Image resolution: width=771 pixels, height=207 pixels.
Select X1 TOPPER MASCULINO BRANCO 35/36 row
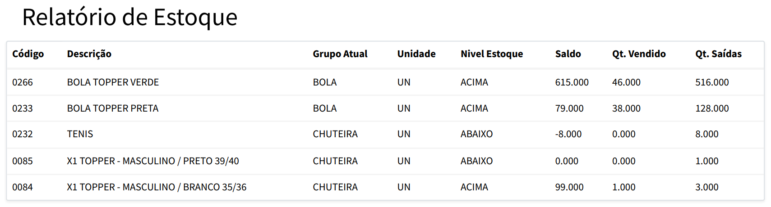click(156, 187)
